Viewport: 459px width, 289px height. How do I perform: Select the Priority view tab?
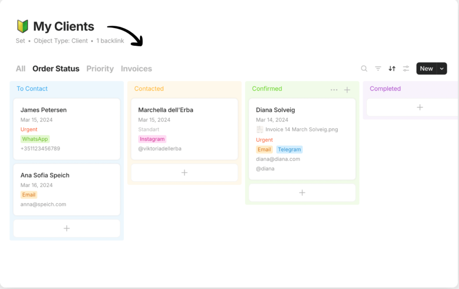(x=100, y=68)
